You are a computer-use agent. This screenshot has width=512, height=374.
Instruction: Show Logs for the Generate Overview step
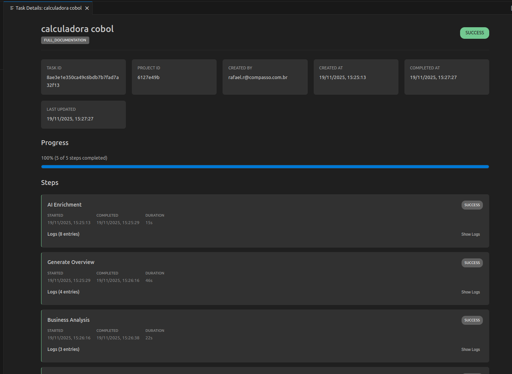coord(470,292)
